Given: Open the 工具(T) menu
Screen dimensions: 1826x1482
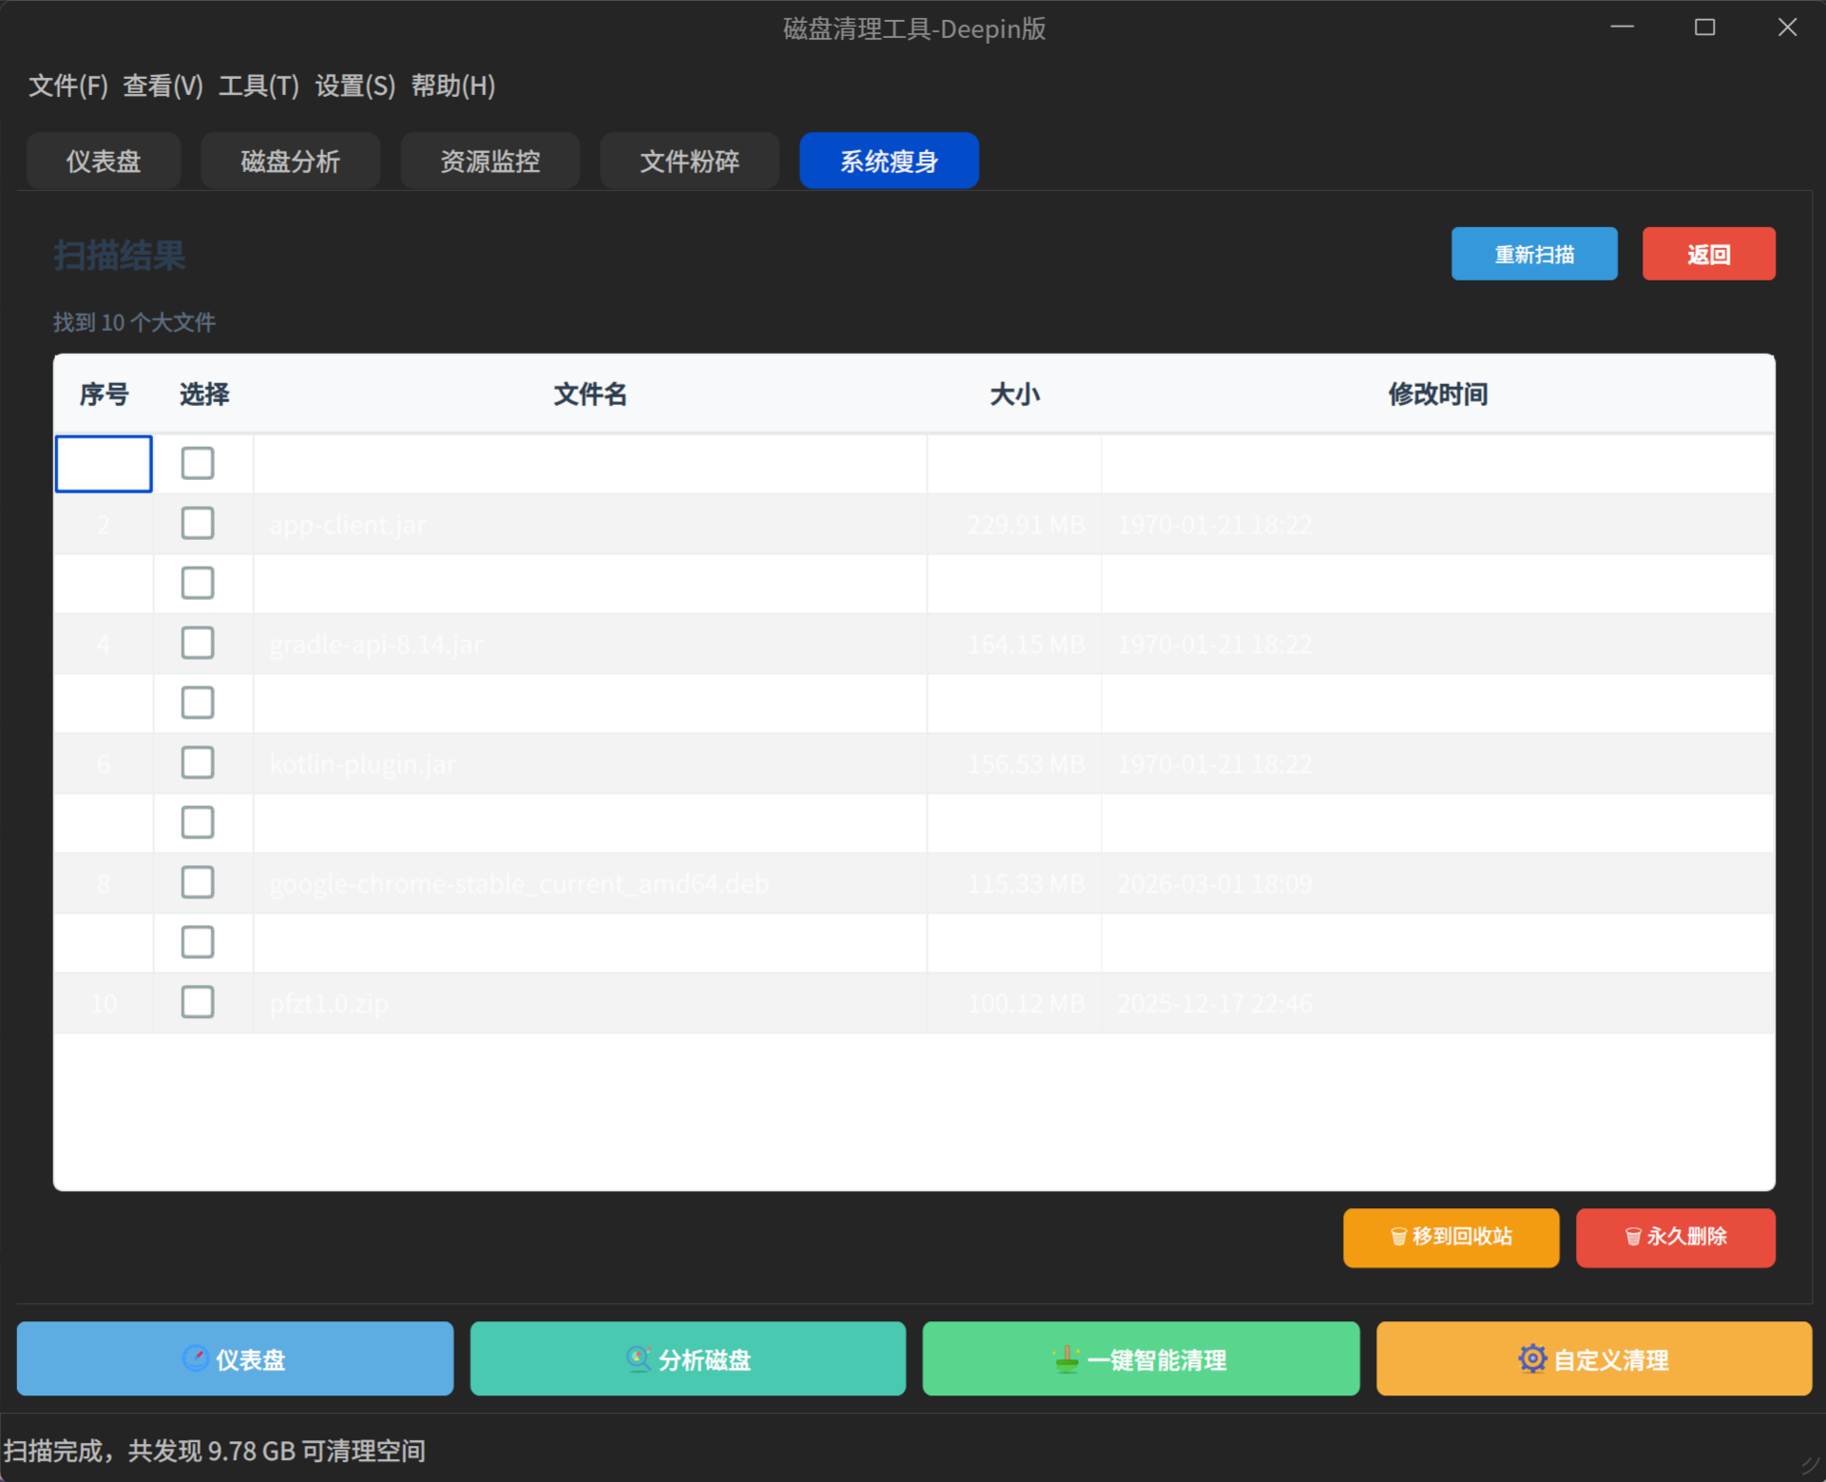Looking at the screenshot, I should (259, 86).
